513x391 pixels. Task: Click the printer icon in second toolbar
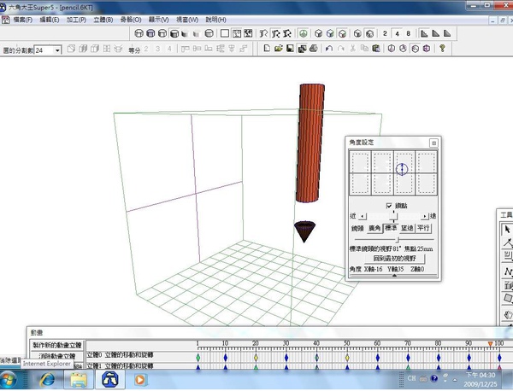(314, 49)
